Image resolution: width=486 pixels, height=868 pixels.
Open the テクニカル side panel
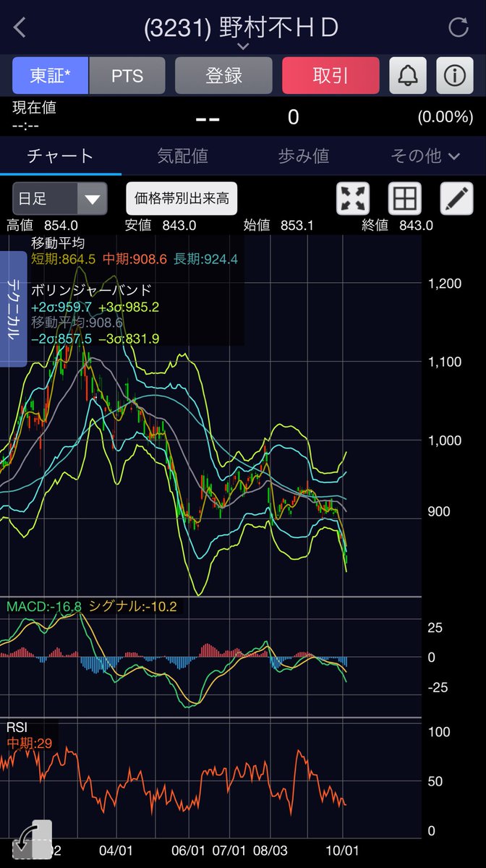point(14,310)
